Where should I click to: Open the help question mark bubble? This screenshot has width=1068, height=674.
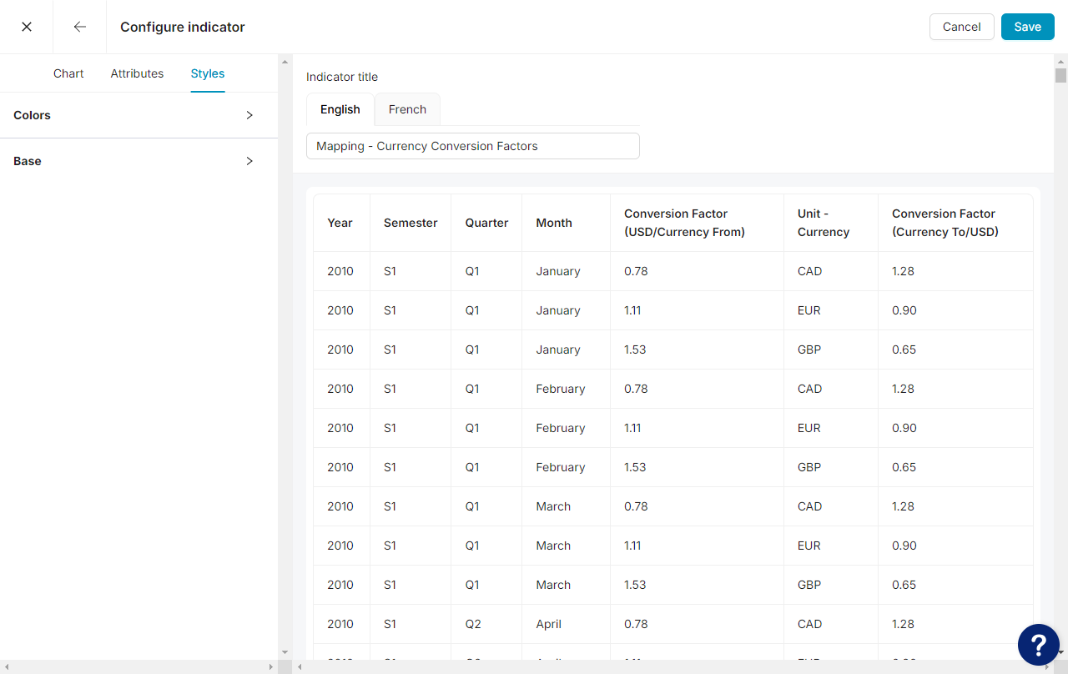(x=1038, y=644)
